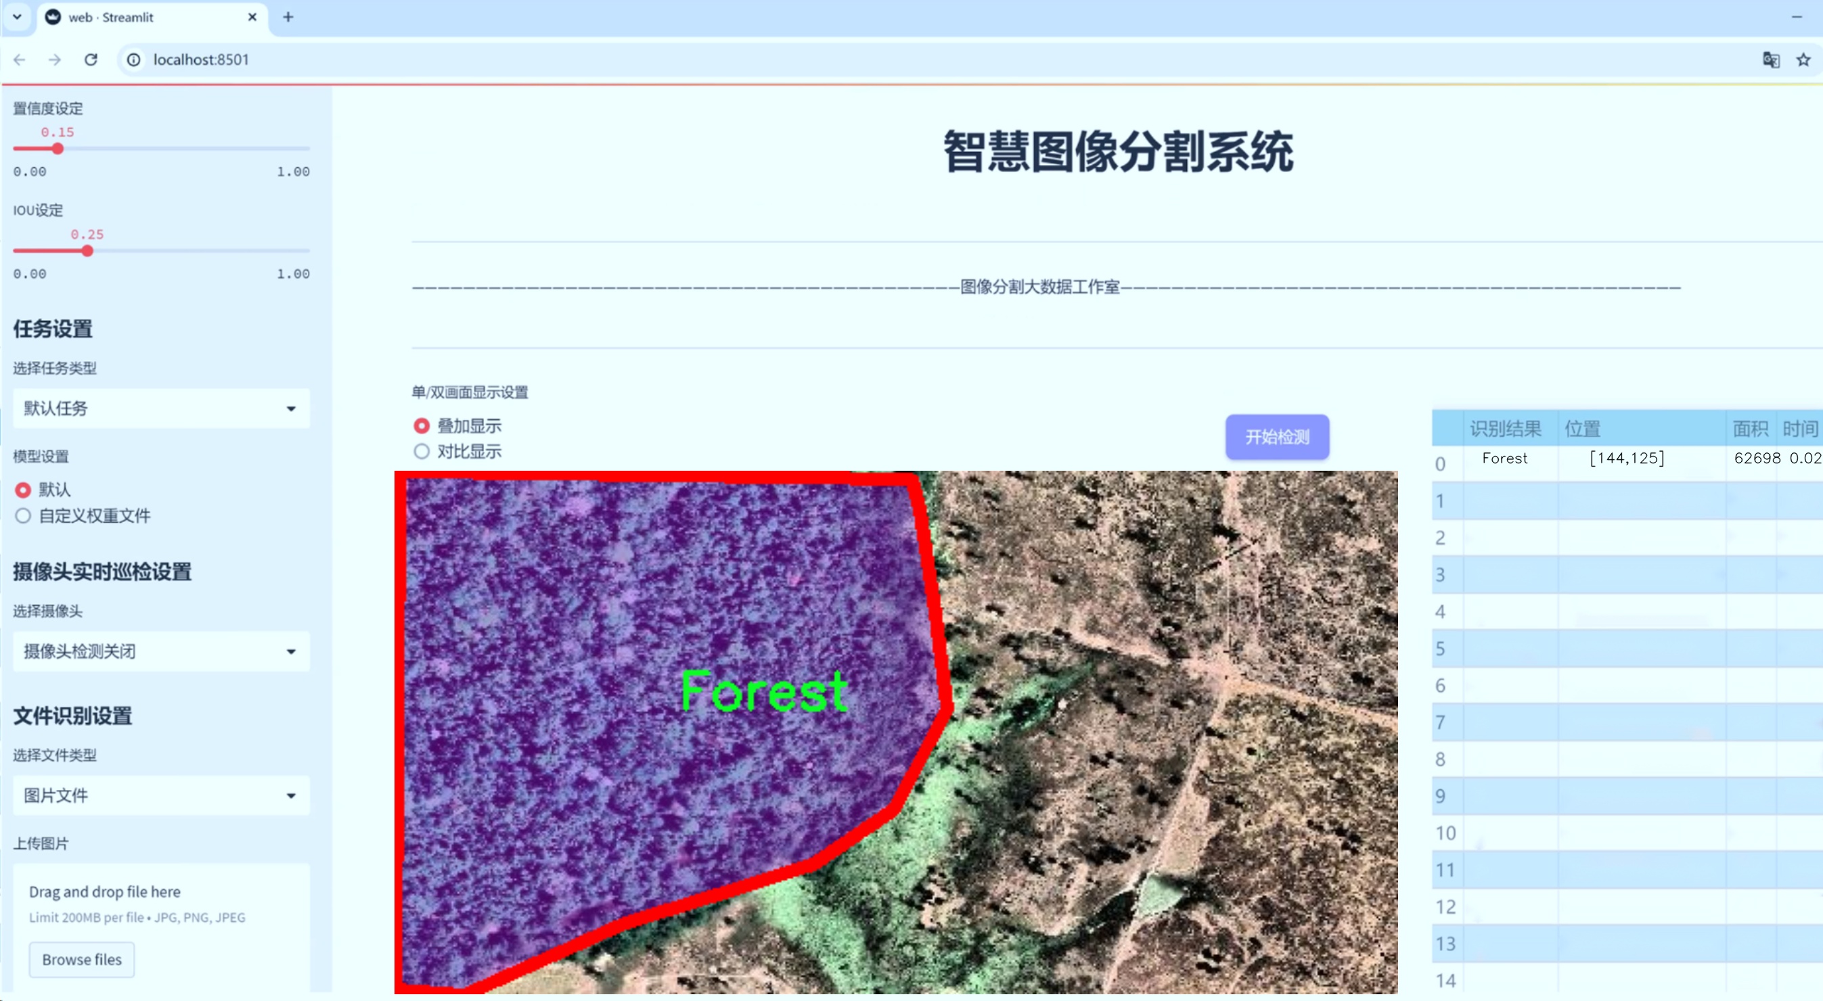Click the site information icon
Screen dimensions: 1823x1001
(x=134, y=60)
